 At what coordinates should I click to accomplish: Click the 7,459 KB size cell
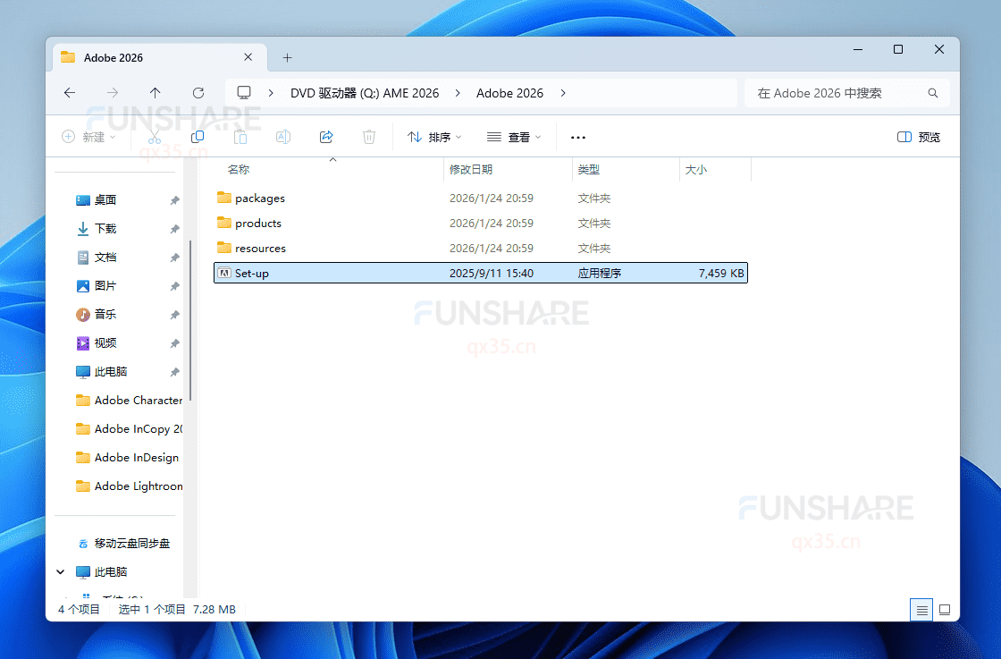point(720,274)
